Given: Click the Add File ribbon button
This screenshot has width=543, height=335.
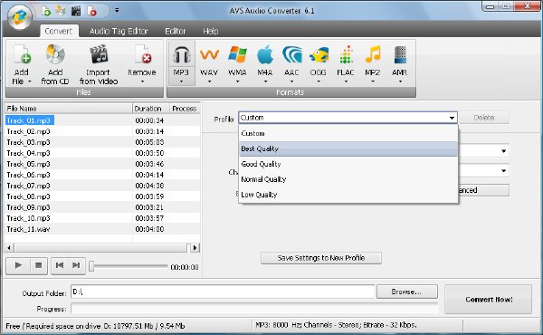Looking at the screenshot, I should coord(22,65).
